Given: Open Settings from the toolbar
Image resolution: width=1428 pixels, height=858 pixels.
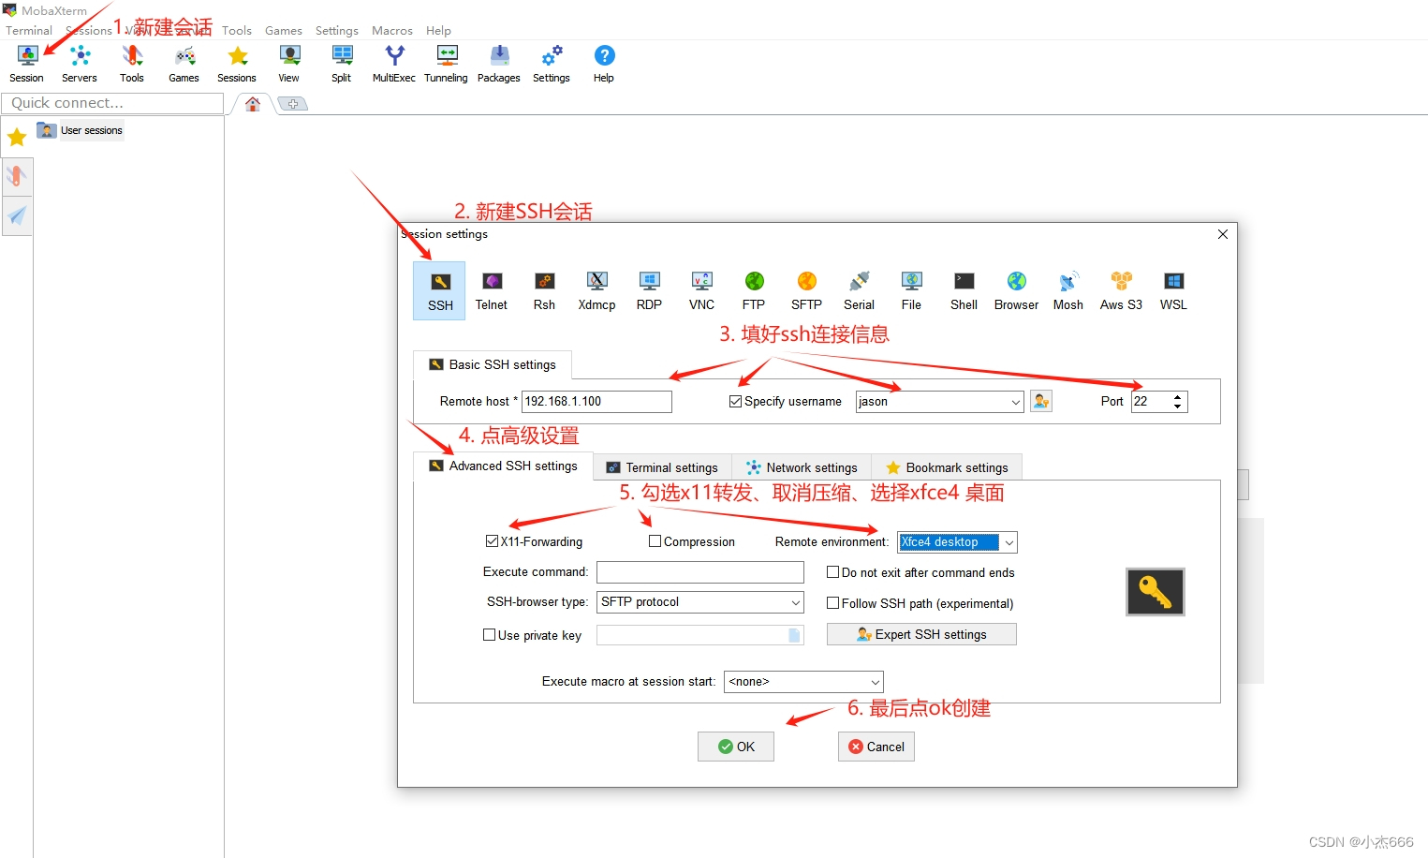Looking at the screenshot, I should (552, 64).
